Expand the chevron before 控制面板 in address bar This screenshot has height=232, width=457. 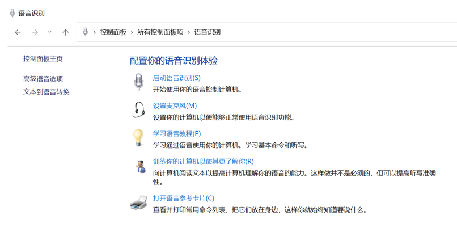[95, 32]
